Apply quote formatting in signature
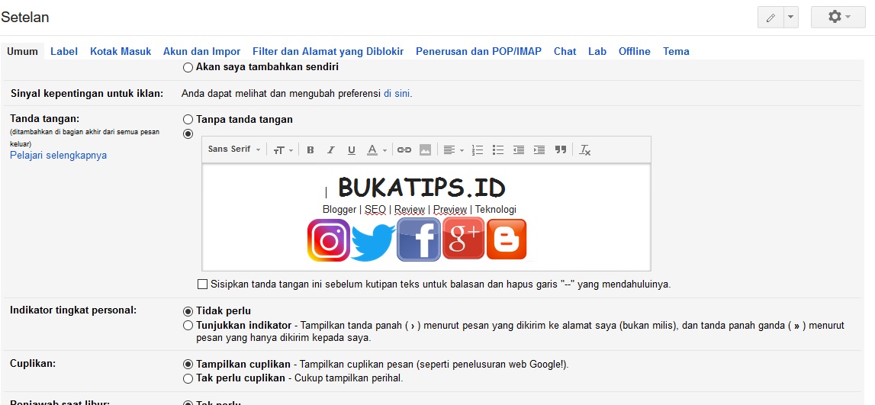The width and height of the screenshot is (875, 405). [x=561, y=149]
